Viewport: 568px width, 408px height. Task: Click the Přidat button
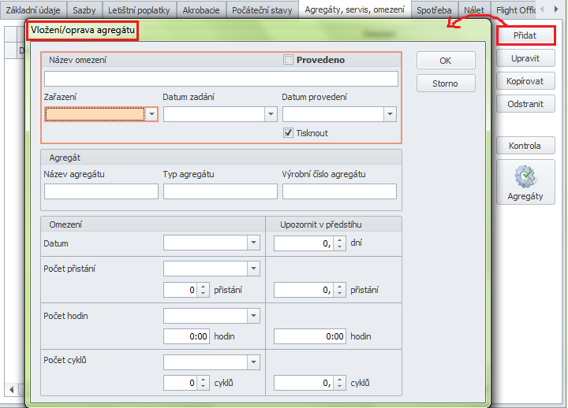[x=525, y=36]
